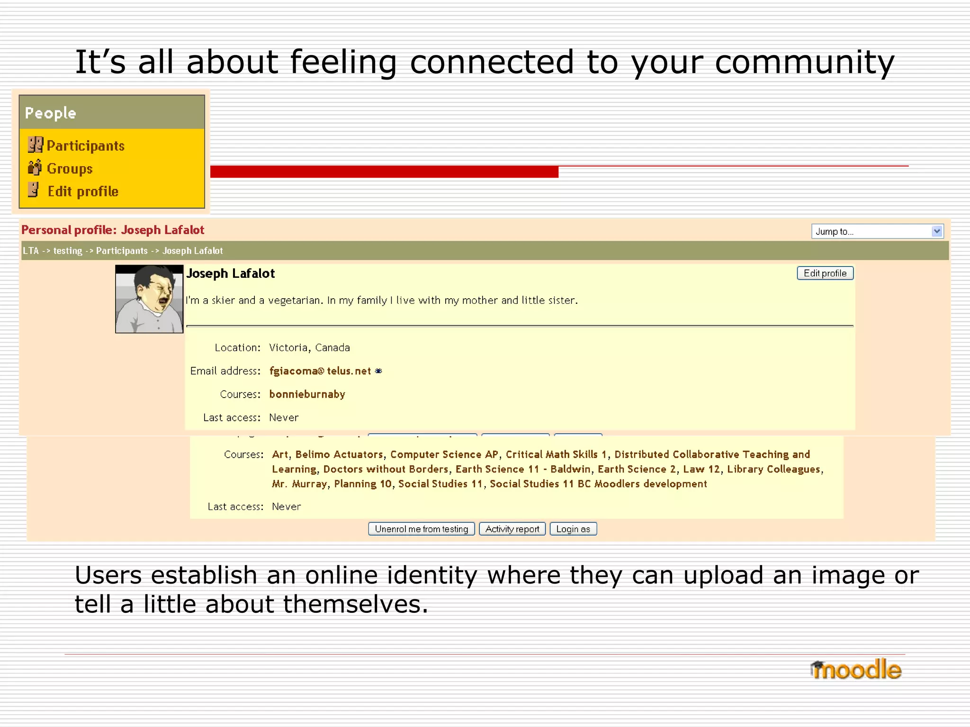Open the Planning 10 course link
Viewport: 970px width, 727px height.
point(363,484)
